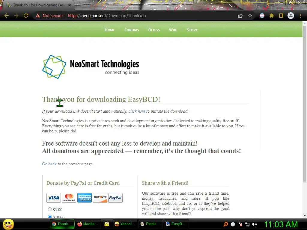Screen dimensions: 307x230
Task: Click the scrollbar up arrow
Action: (x=305, y=24)
